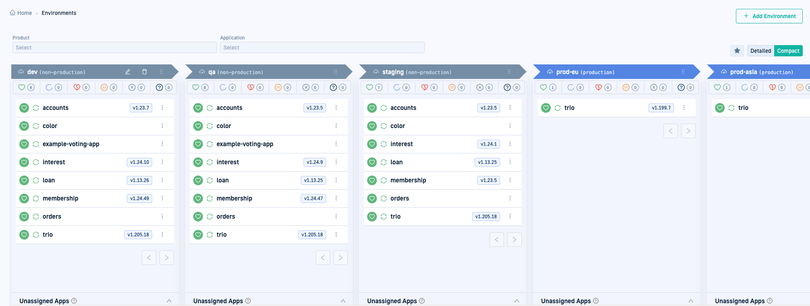
Task: Switch to Compact view mode
Action: pos(788,51)
